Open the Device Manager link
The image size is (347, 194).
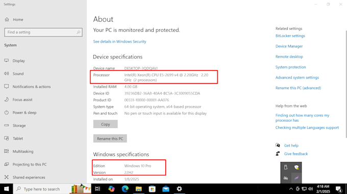pyautogui.click(x=289, y=46)
